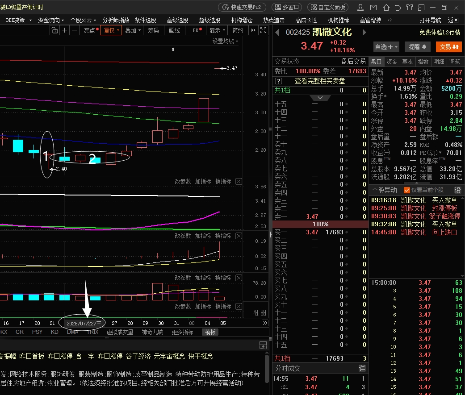Viewport: 465px width, 395px height.
Task: Select 虚拟成交量 indicator
Action: (120, 332)
